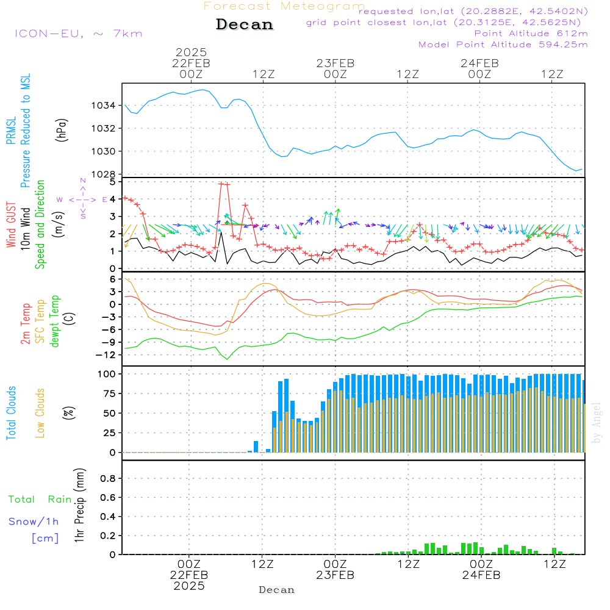Click the 'Speed and Direction' green label
610x610 pixels.
tap(40, 224)
